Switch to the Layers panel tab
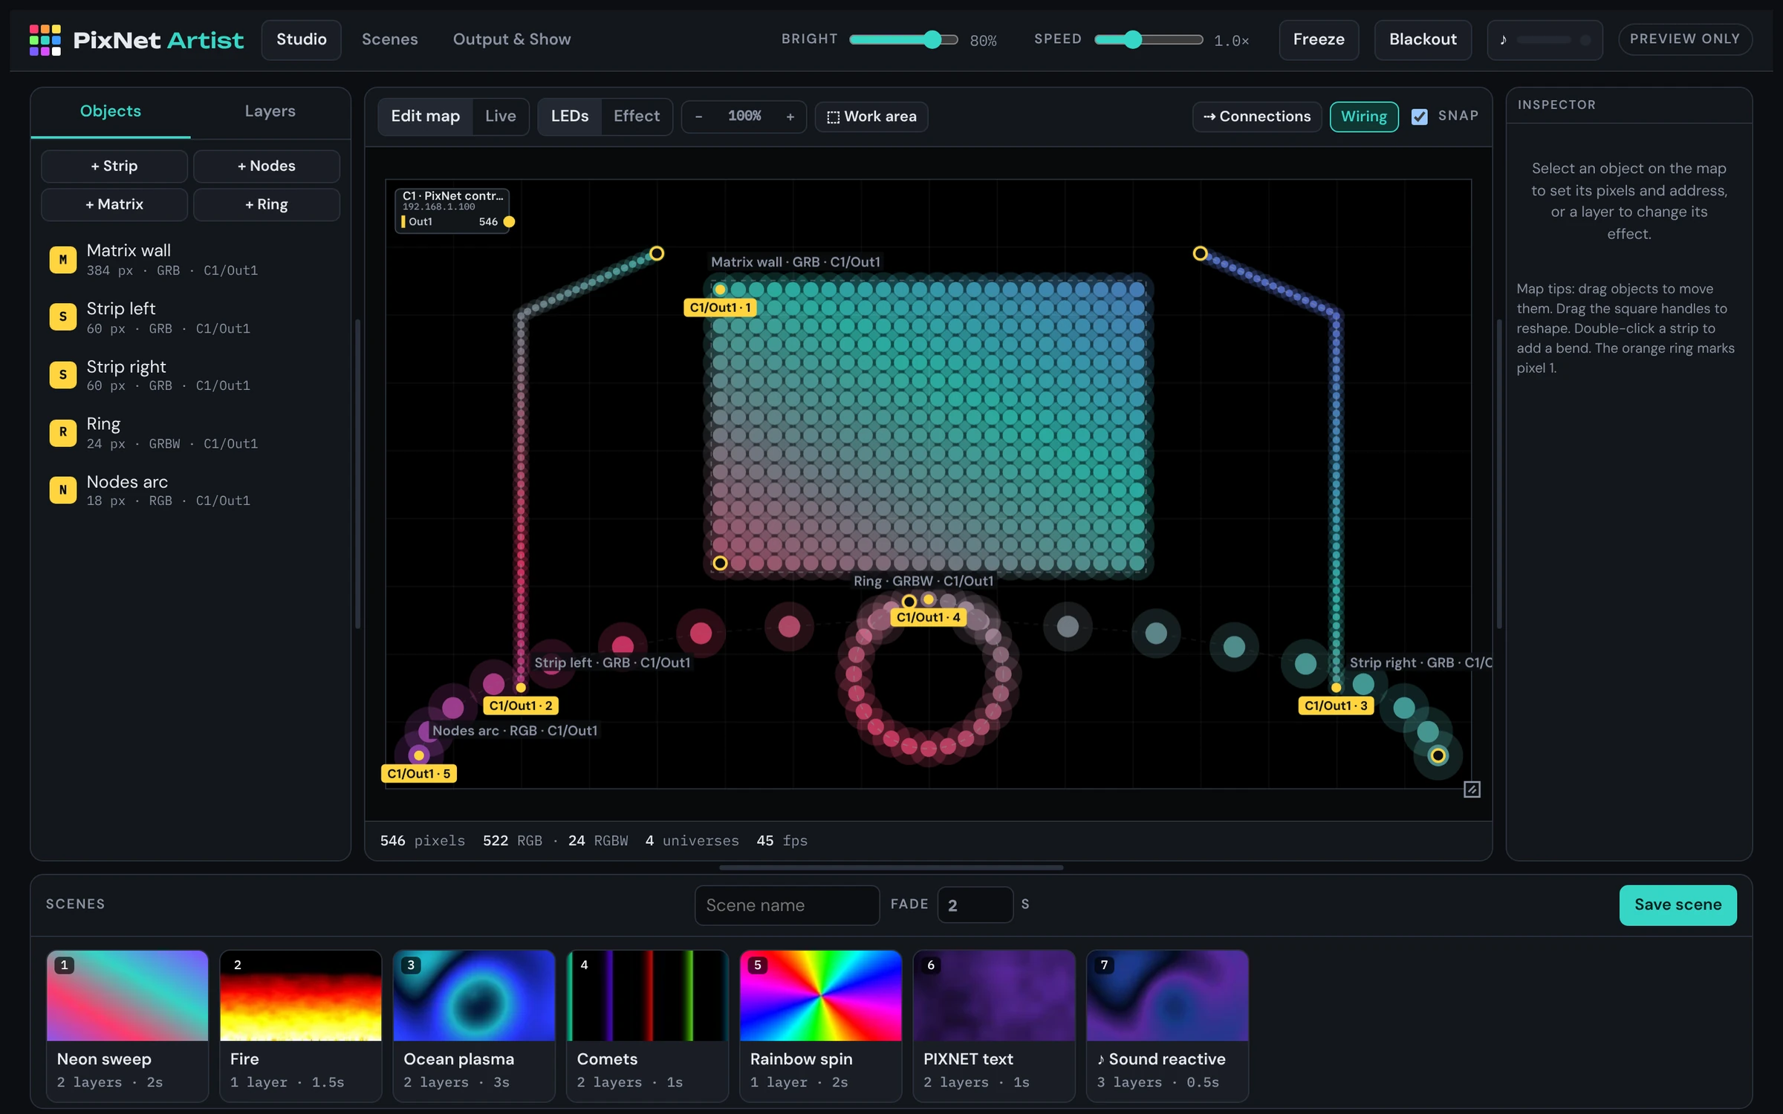1783x1114 pixels. click(x=270, y=111)
